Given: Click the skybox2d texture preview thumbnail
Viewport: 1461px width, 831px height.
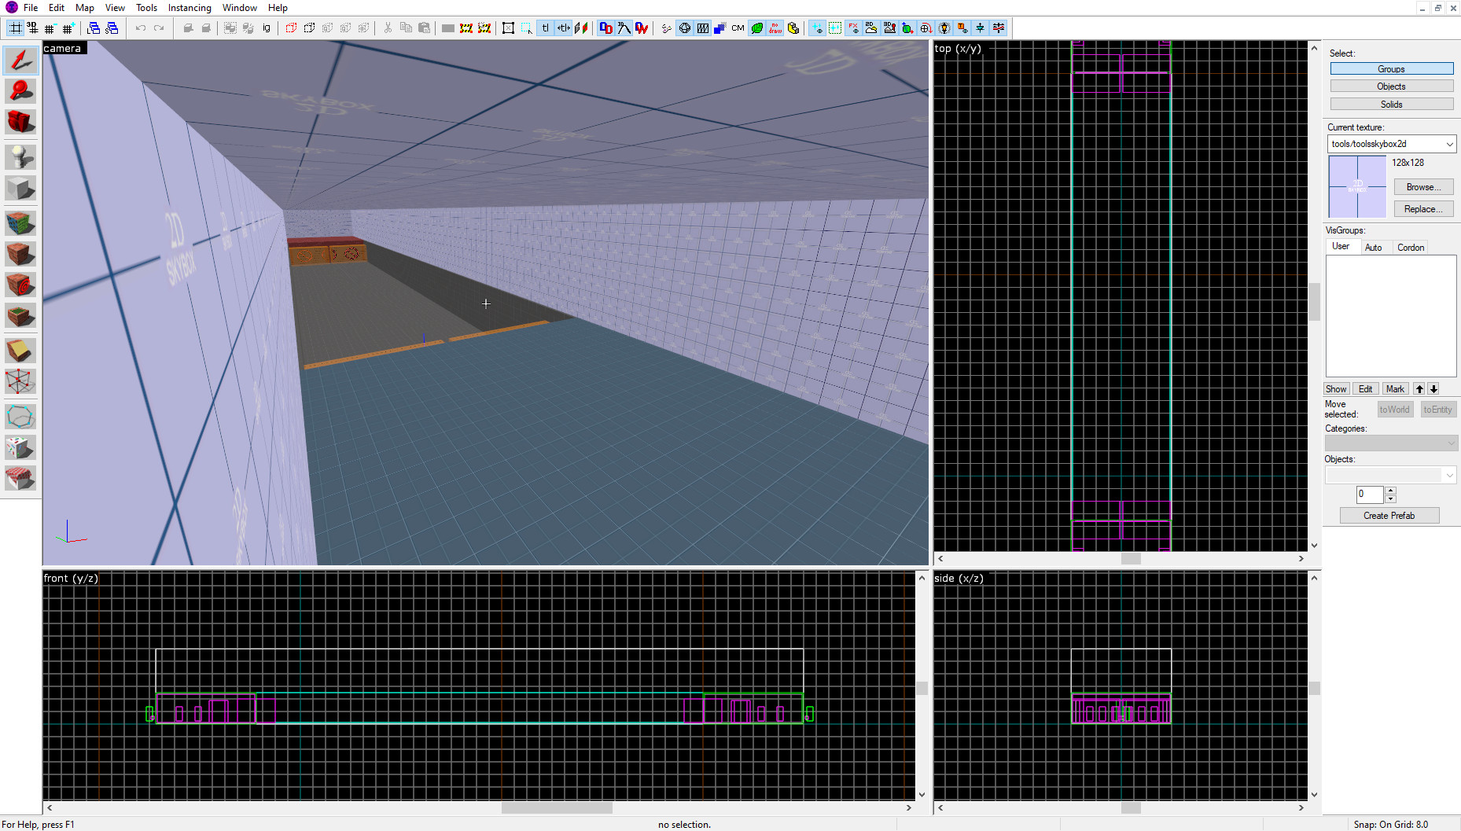Looking at the screenshot, I should coord(1357,186).
